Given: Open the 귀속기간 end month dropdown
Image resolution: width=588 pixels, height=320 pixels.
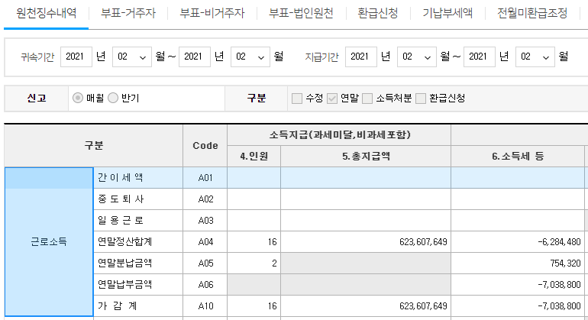Looking at the screenshot, I should pos(250,57).
